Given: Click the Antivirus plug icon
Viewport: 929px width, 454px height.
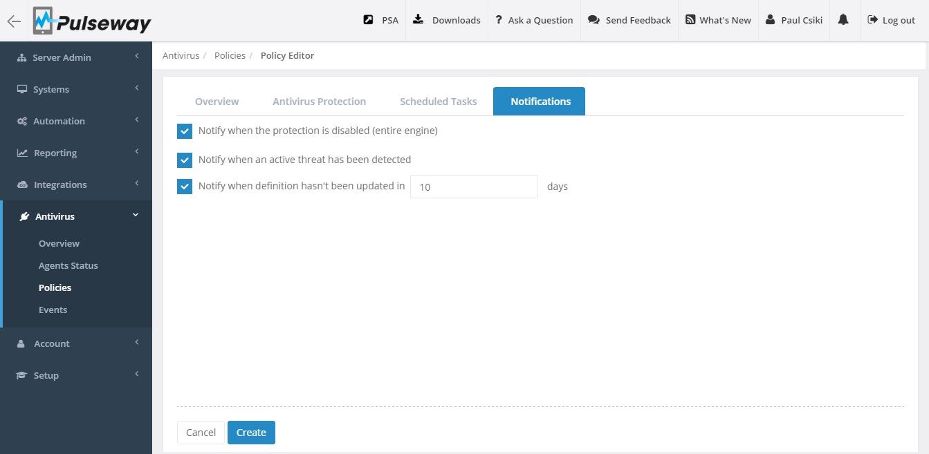Looking at the screenshot, I should pyautogui.click(x=25, y=217).
